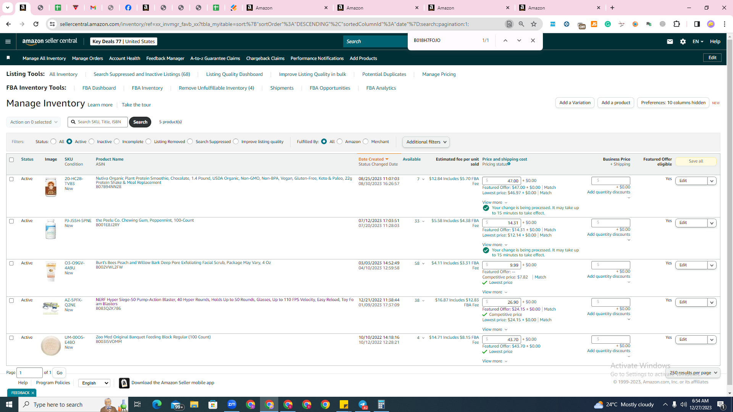733x412 pixels.
Task: Dismiss the FEEDBACK tab with its X
Action: pyautogui.click(x=33, y=393)
